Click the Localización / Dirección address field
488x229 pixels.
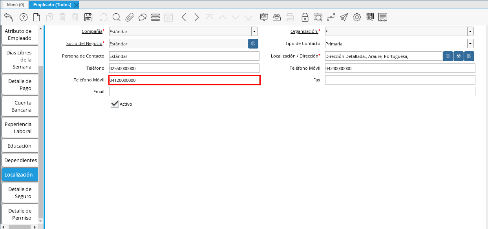pyautogui.click(x=384, y=56)
